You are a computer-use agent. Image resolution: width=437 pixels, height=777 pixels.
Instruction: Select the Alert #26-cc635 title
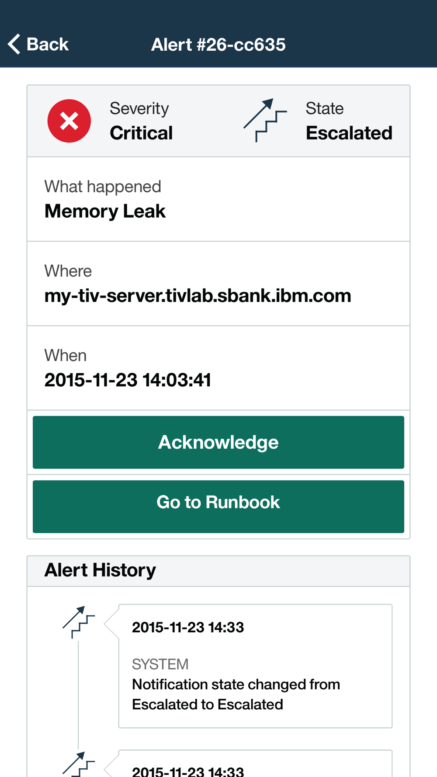click(x=218, y=45)
